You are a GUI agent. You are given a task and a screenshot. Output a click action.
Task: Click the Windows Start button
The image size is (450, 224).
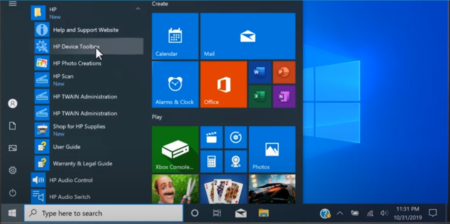(x=12, y=213)
